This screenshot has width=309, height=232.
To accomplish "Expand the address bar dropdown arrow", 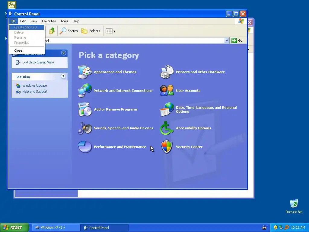I will coord(227,40).
